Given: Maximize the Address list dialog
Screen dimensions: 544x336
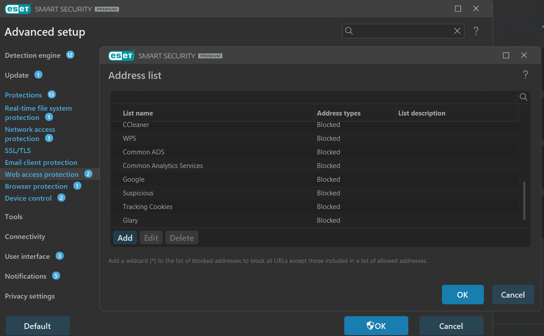Looking at the screenshot, I should 506,56.
